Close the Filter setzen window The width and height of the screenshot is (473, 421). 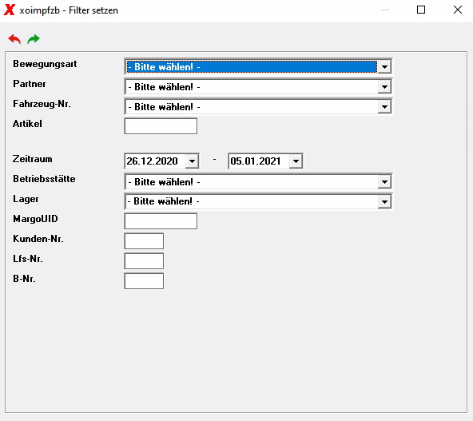[458, 10]
